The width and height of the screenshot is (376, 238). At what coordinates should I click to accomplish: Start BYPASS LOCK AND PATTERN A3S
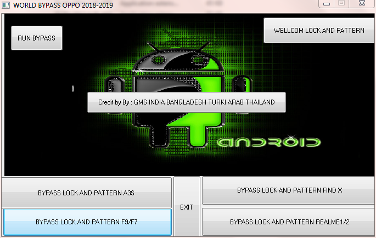tap(86, 193)
